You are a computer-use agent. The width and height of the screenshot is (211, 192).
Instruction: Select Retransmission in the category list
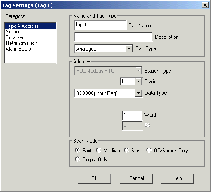(x=22, y=43)
